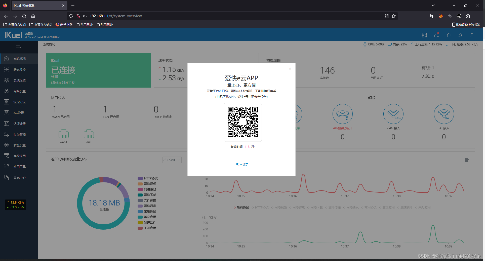Open 流控分流 menu
The height and width of the screenshot is (261, 485).
[19, 102]
